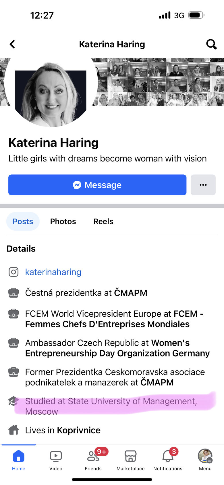Open the Notifications bell icon
Image resolution: width=224 pixels, height=485 pixels.
click(168, 460)
